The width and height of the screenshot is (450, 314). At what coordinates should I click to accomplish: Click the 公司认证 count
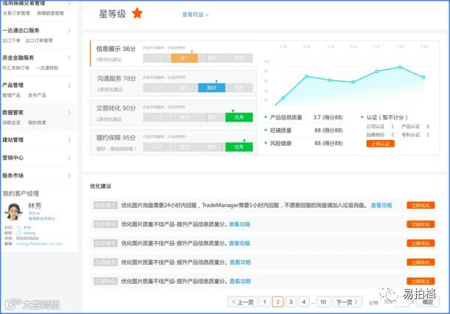392,127
